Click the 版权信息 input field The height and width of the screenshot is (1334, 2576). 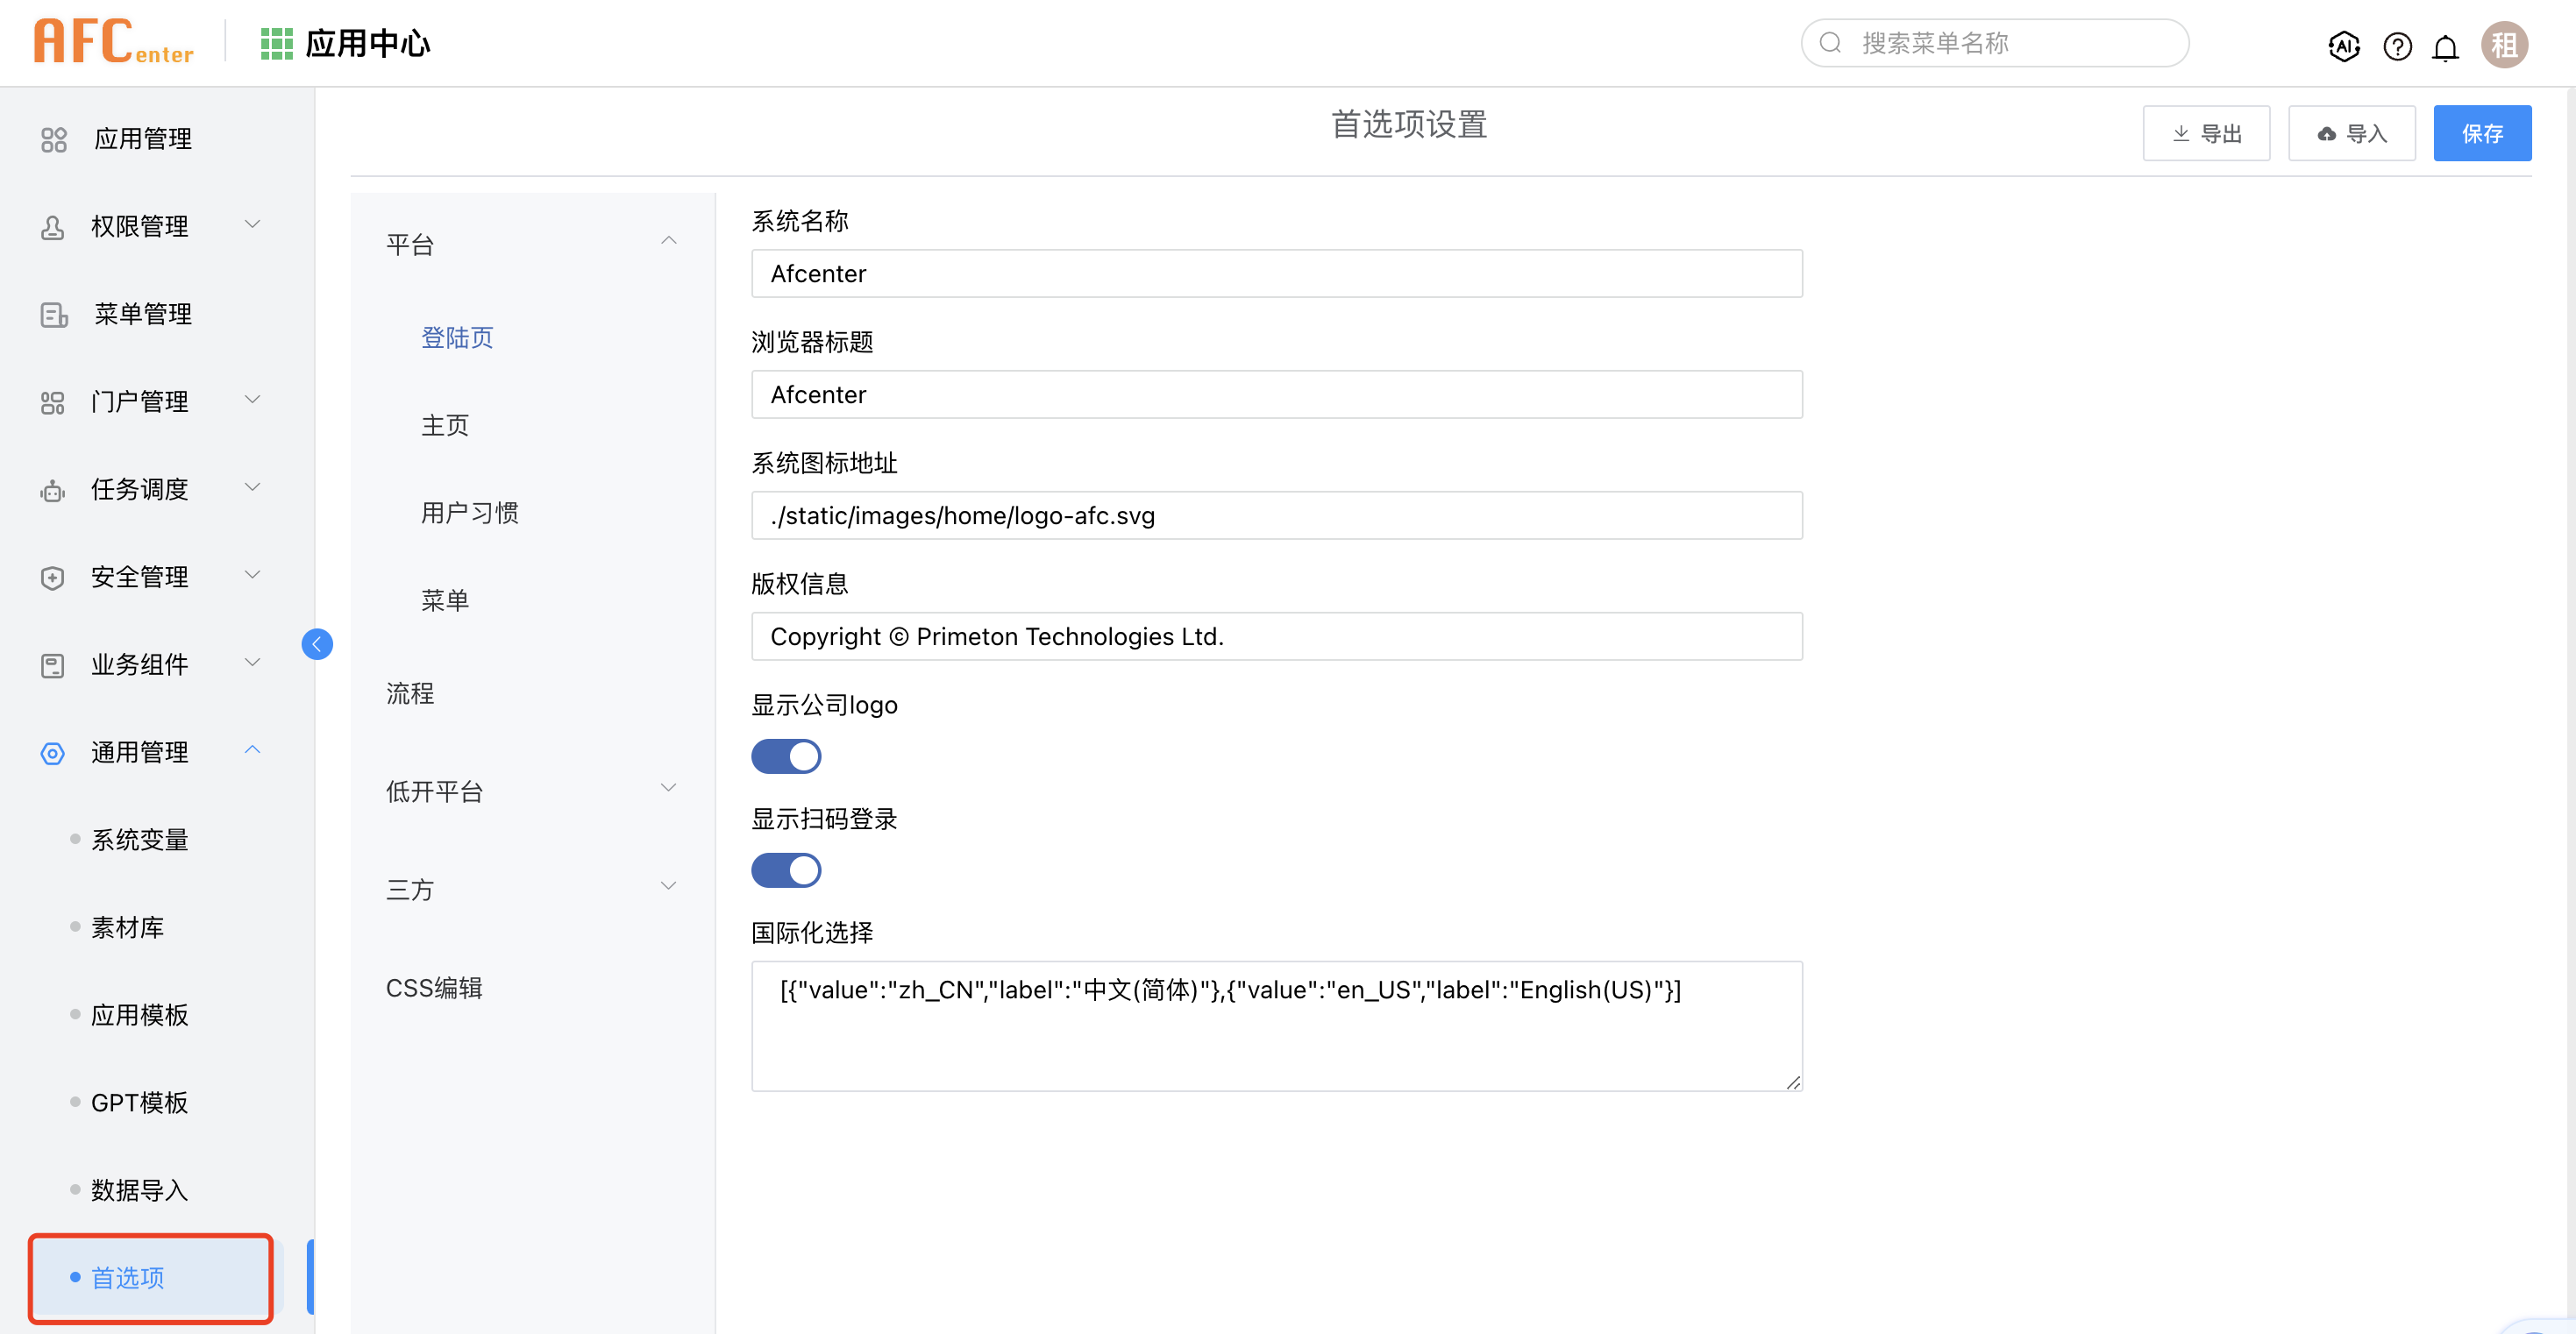click(x=1276, y=636)
